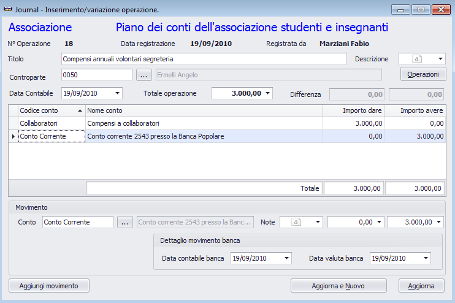Click dare amount 0,00 in Conto Corrente row
455x303 pixels.
(x=353, y=136)
